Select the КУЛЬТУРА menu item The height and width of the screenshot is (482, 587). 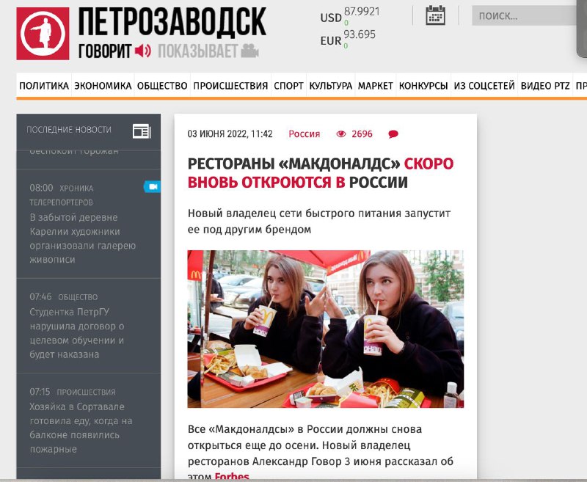click(x=331, y=86)
